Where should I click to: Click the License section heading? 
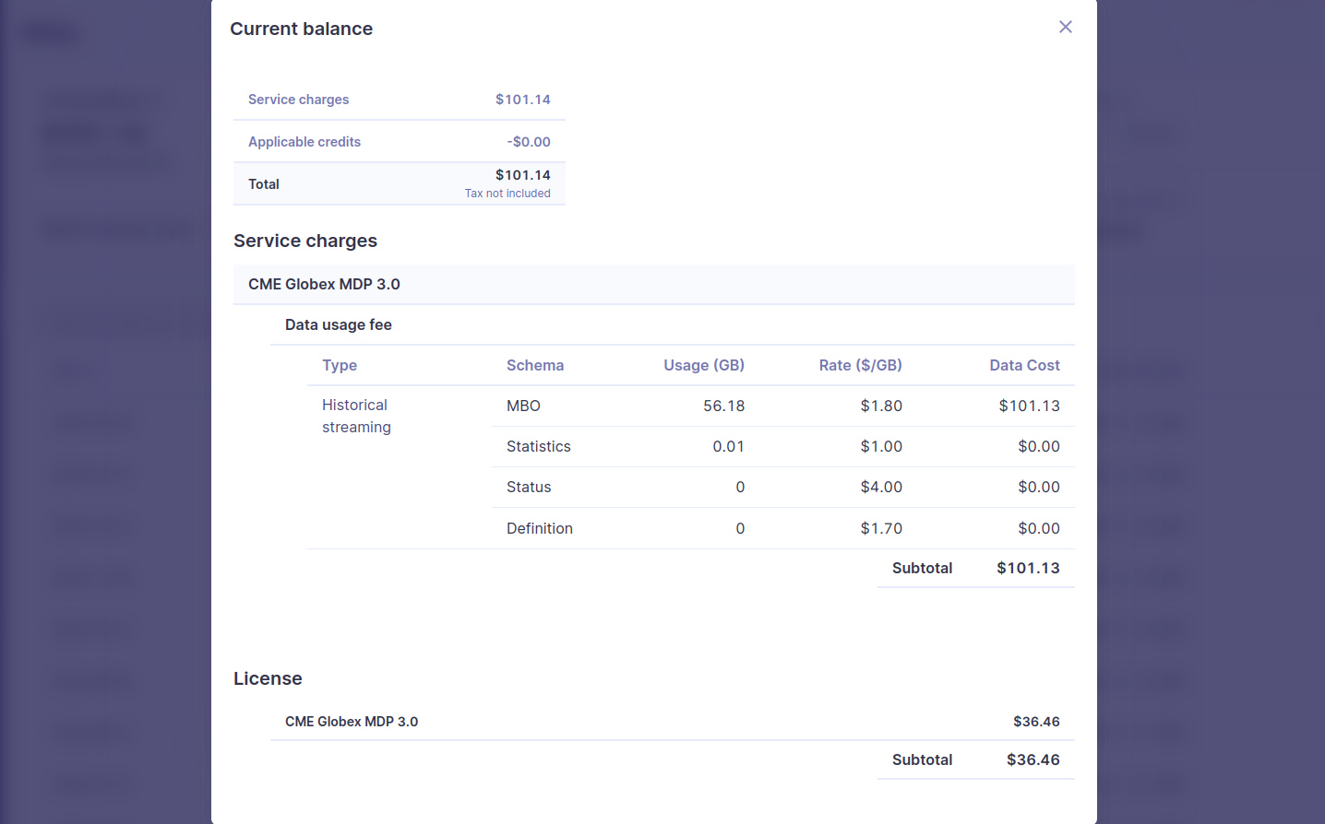(x=268, y=678)
